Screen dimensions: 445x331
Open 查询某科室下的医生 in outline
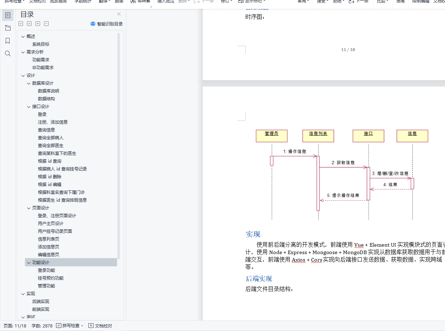[x=57, y=153]
